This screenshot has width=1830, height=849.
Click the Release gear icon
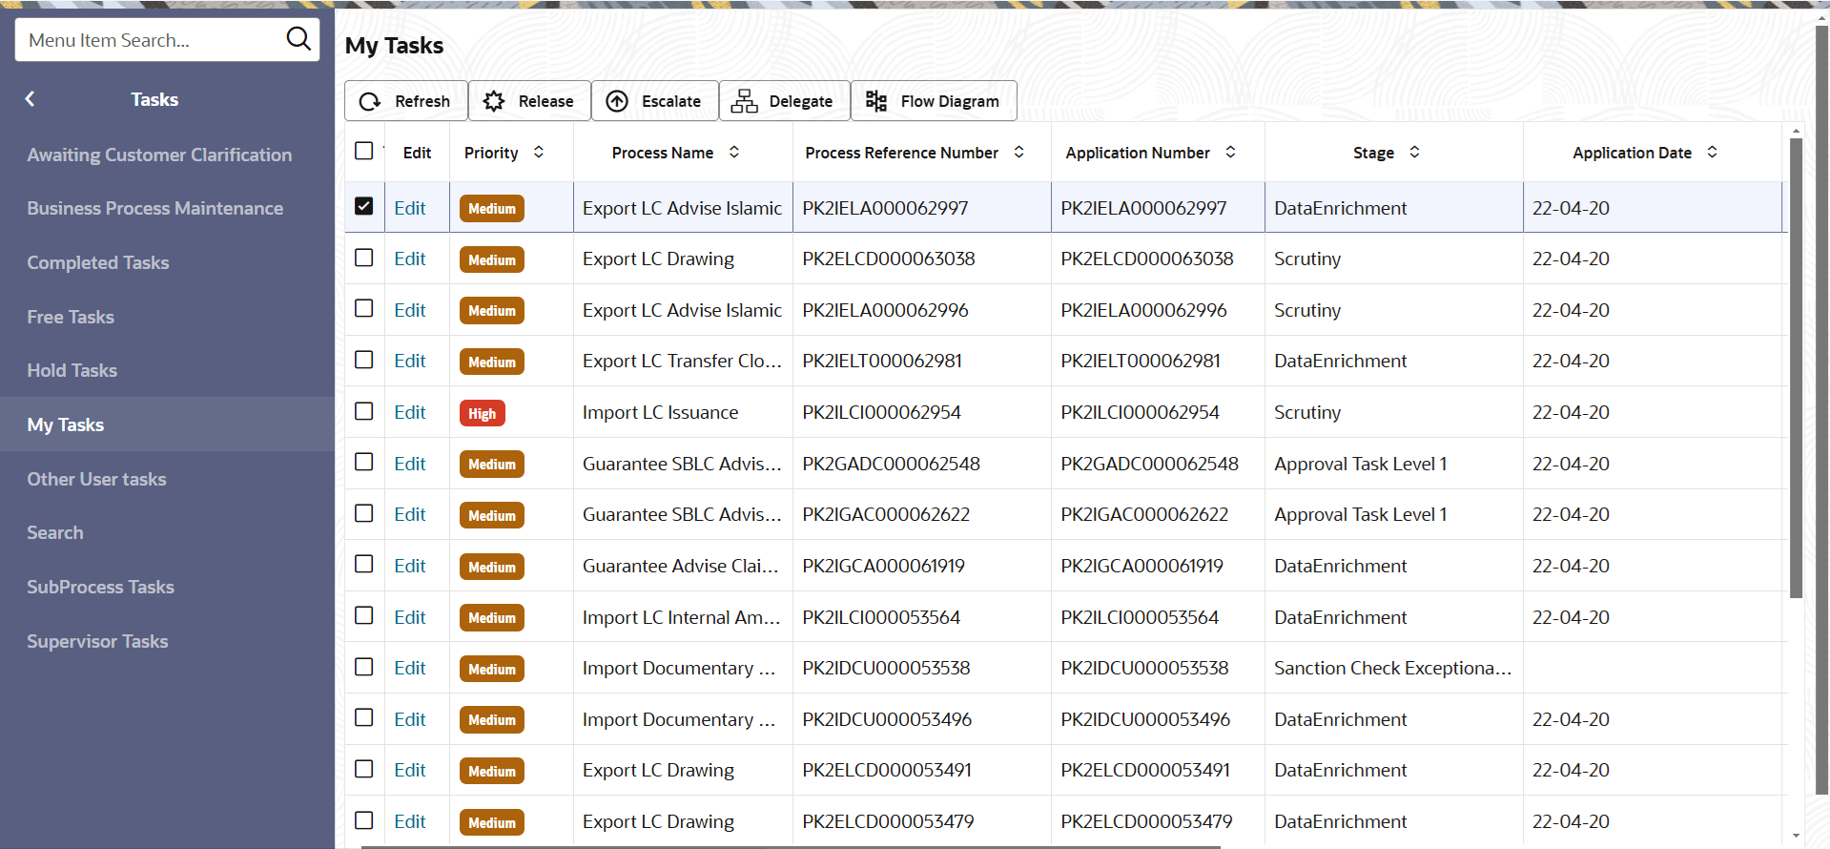(x=493, y=101)
